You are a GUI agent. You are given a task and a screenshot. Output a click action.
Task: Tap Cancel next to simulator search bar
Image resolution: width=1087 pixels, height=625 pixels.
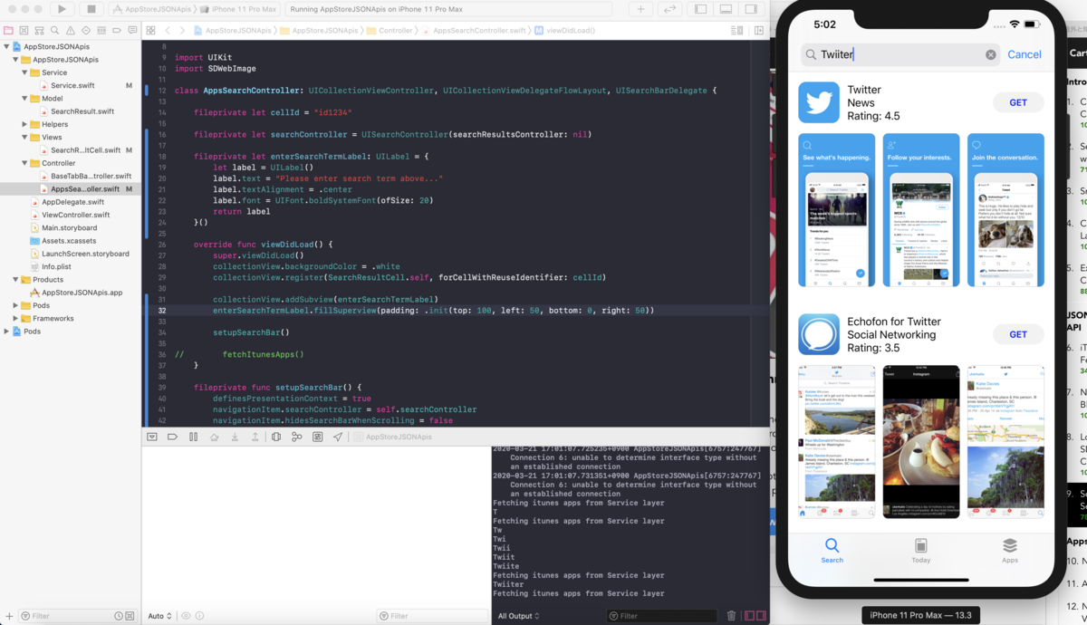(1024, 54)
